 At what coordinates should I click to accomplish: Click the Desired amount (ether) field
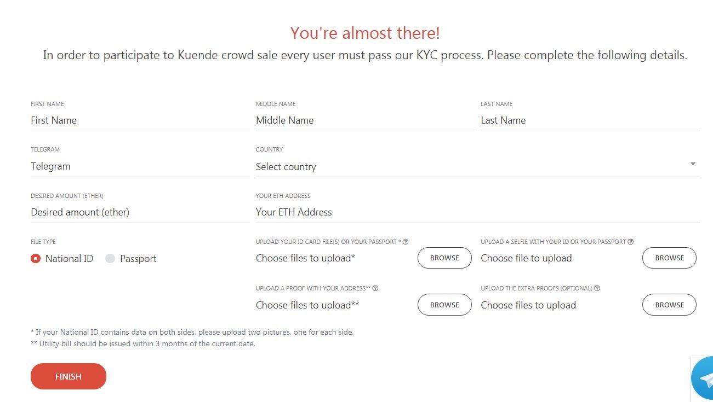[x=140, y=212]
